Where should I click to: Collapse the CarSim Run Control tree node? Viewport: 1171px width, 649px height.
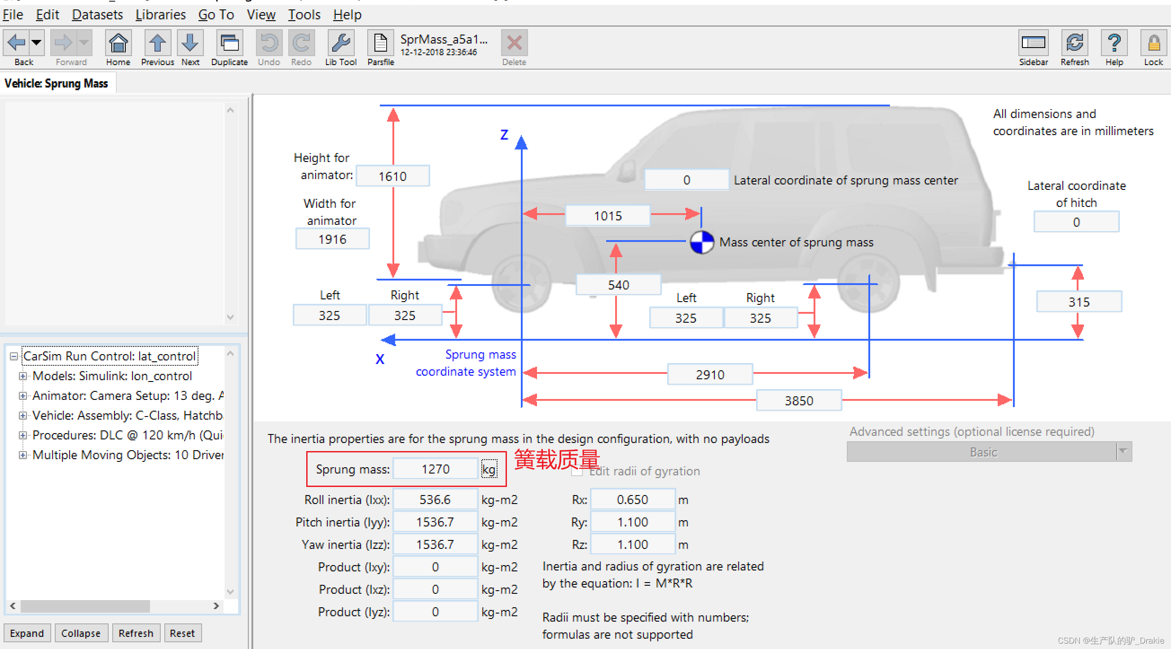point(14,356)
